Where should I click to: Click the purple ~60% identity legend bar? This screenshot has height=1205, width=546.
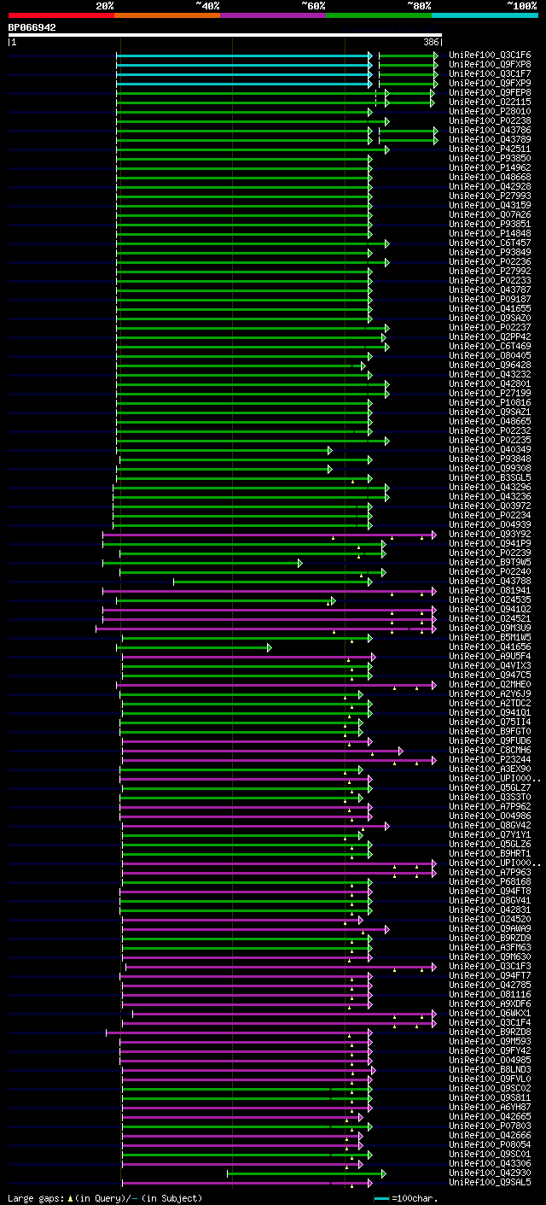[273, 15]
